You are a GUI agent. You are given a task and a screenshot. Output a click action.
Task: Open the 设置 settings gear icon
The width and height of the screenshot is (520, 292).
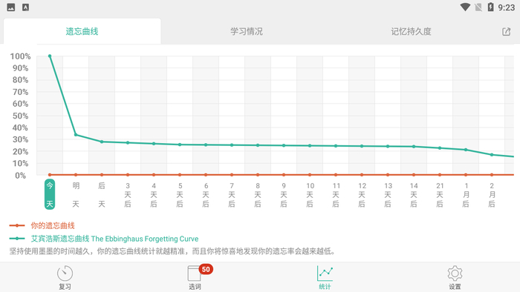(x=455, y=273)
